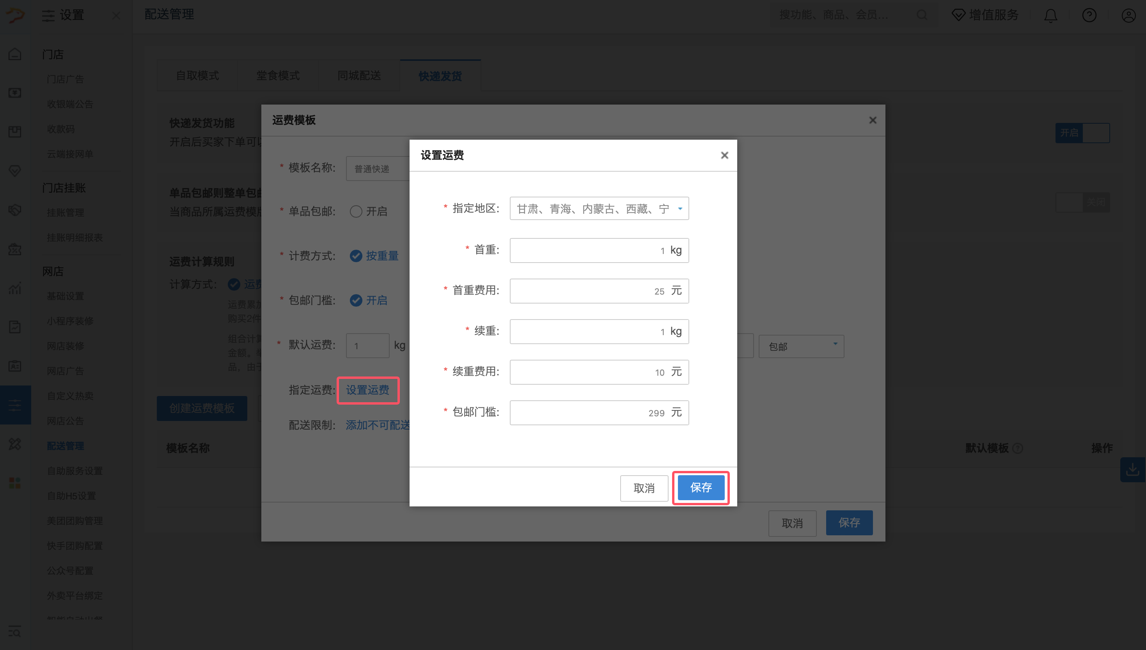The image size is (1146, 650).
Task: Toggle the 快递发货功能 开启 switch
Action: point(1082,133)
